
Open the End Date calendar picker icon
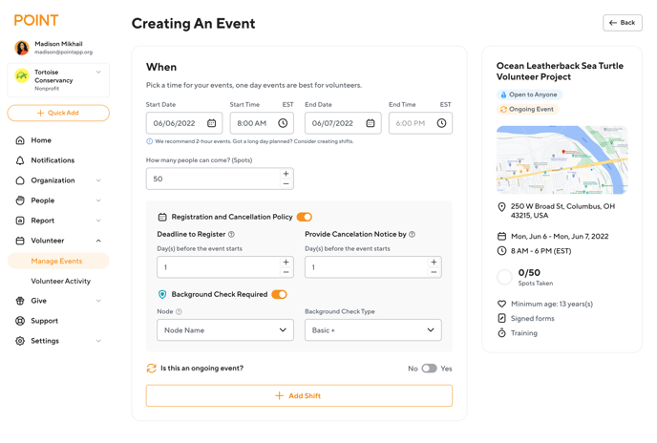tap(371, 123)
